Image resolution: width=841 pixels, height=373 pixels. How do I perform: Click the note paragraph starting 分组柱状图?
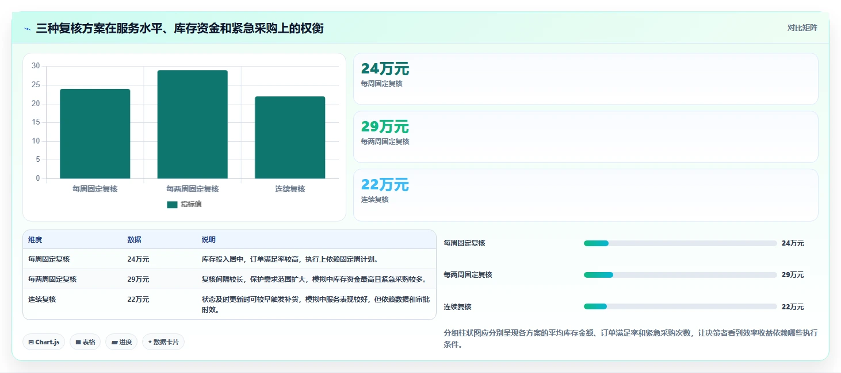(x=630, y=339)
